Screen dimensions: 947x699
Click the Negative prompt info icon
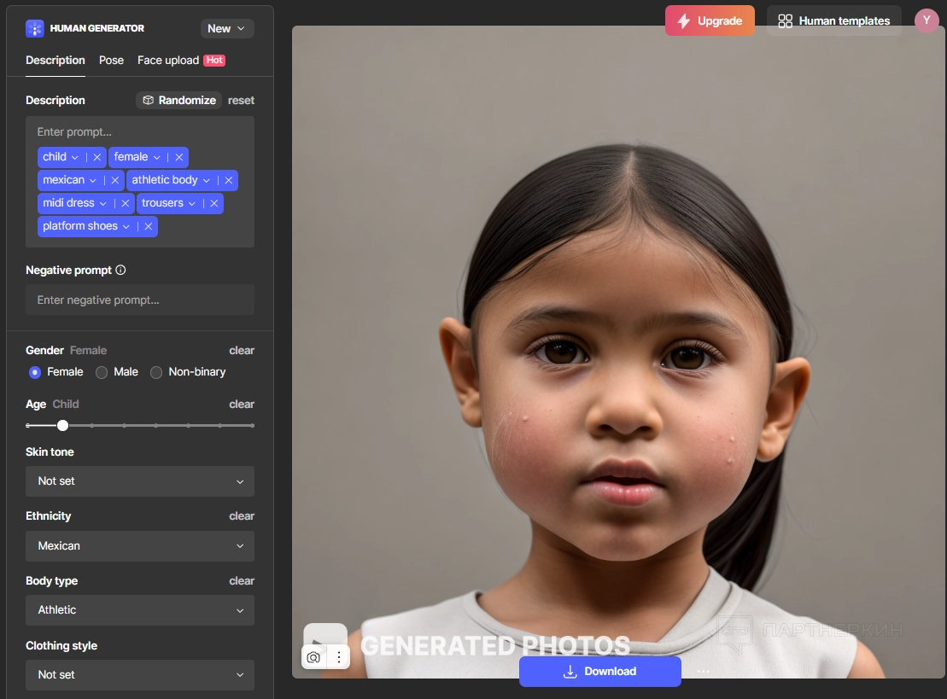coord(120,271)
